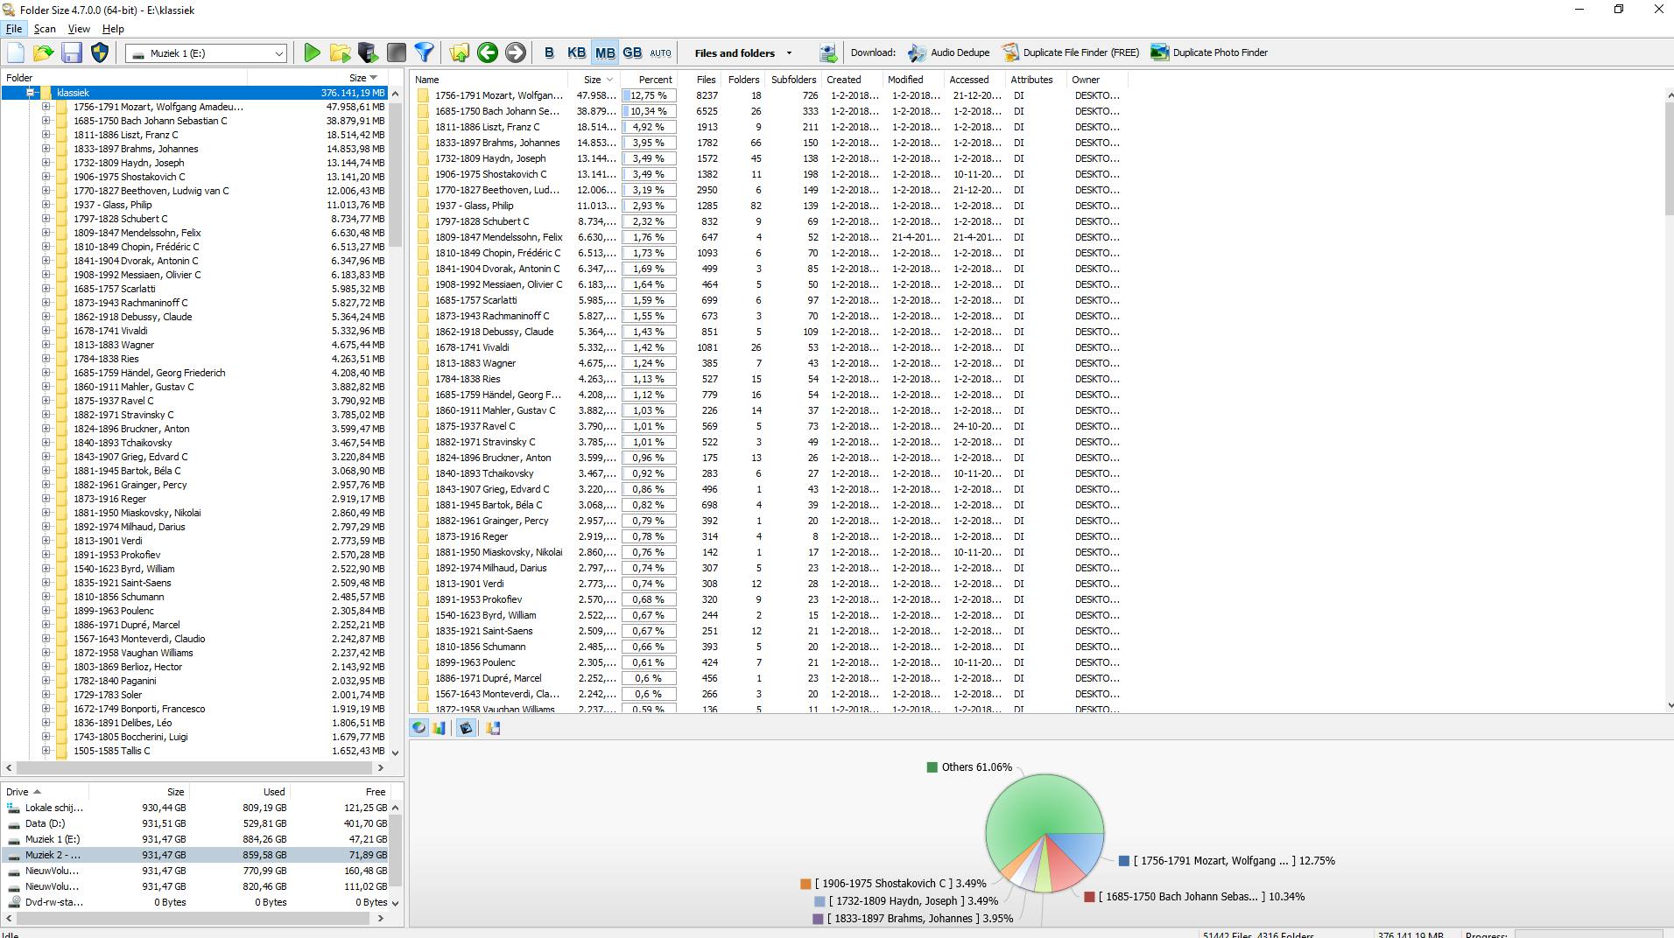Open the View menu
Image resolution: width=1674 pixels, height=938 pixels.
(79, 29)
